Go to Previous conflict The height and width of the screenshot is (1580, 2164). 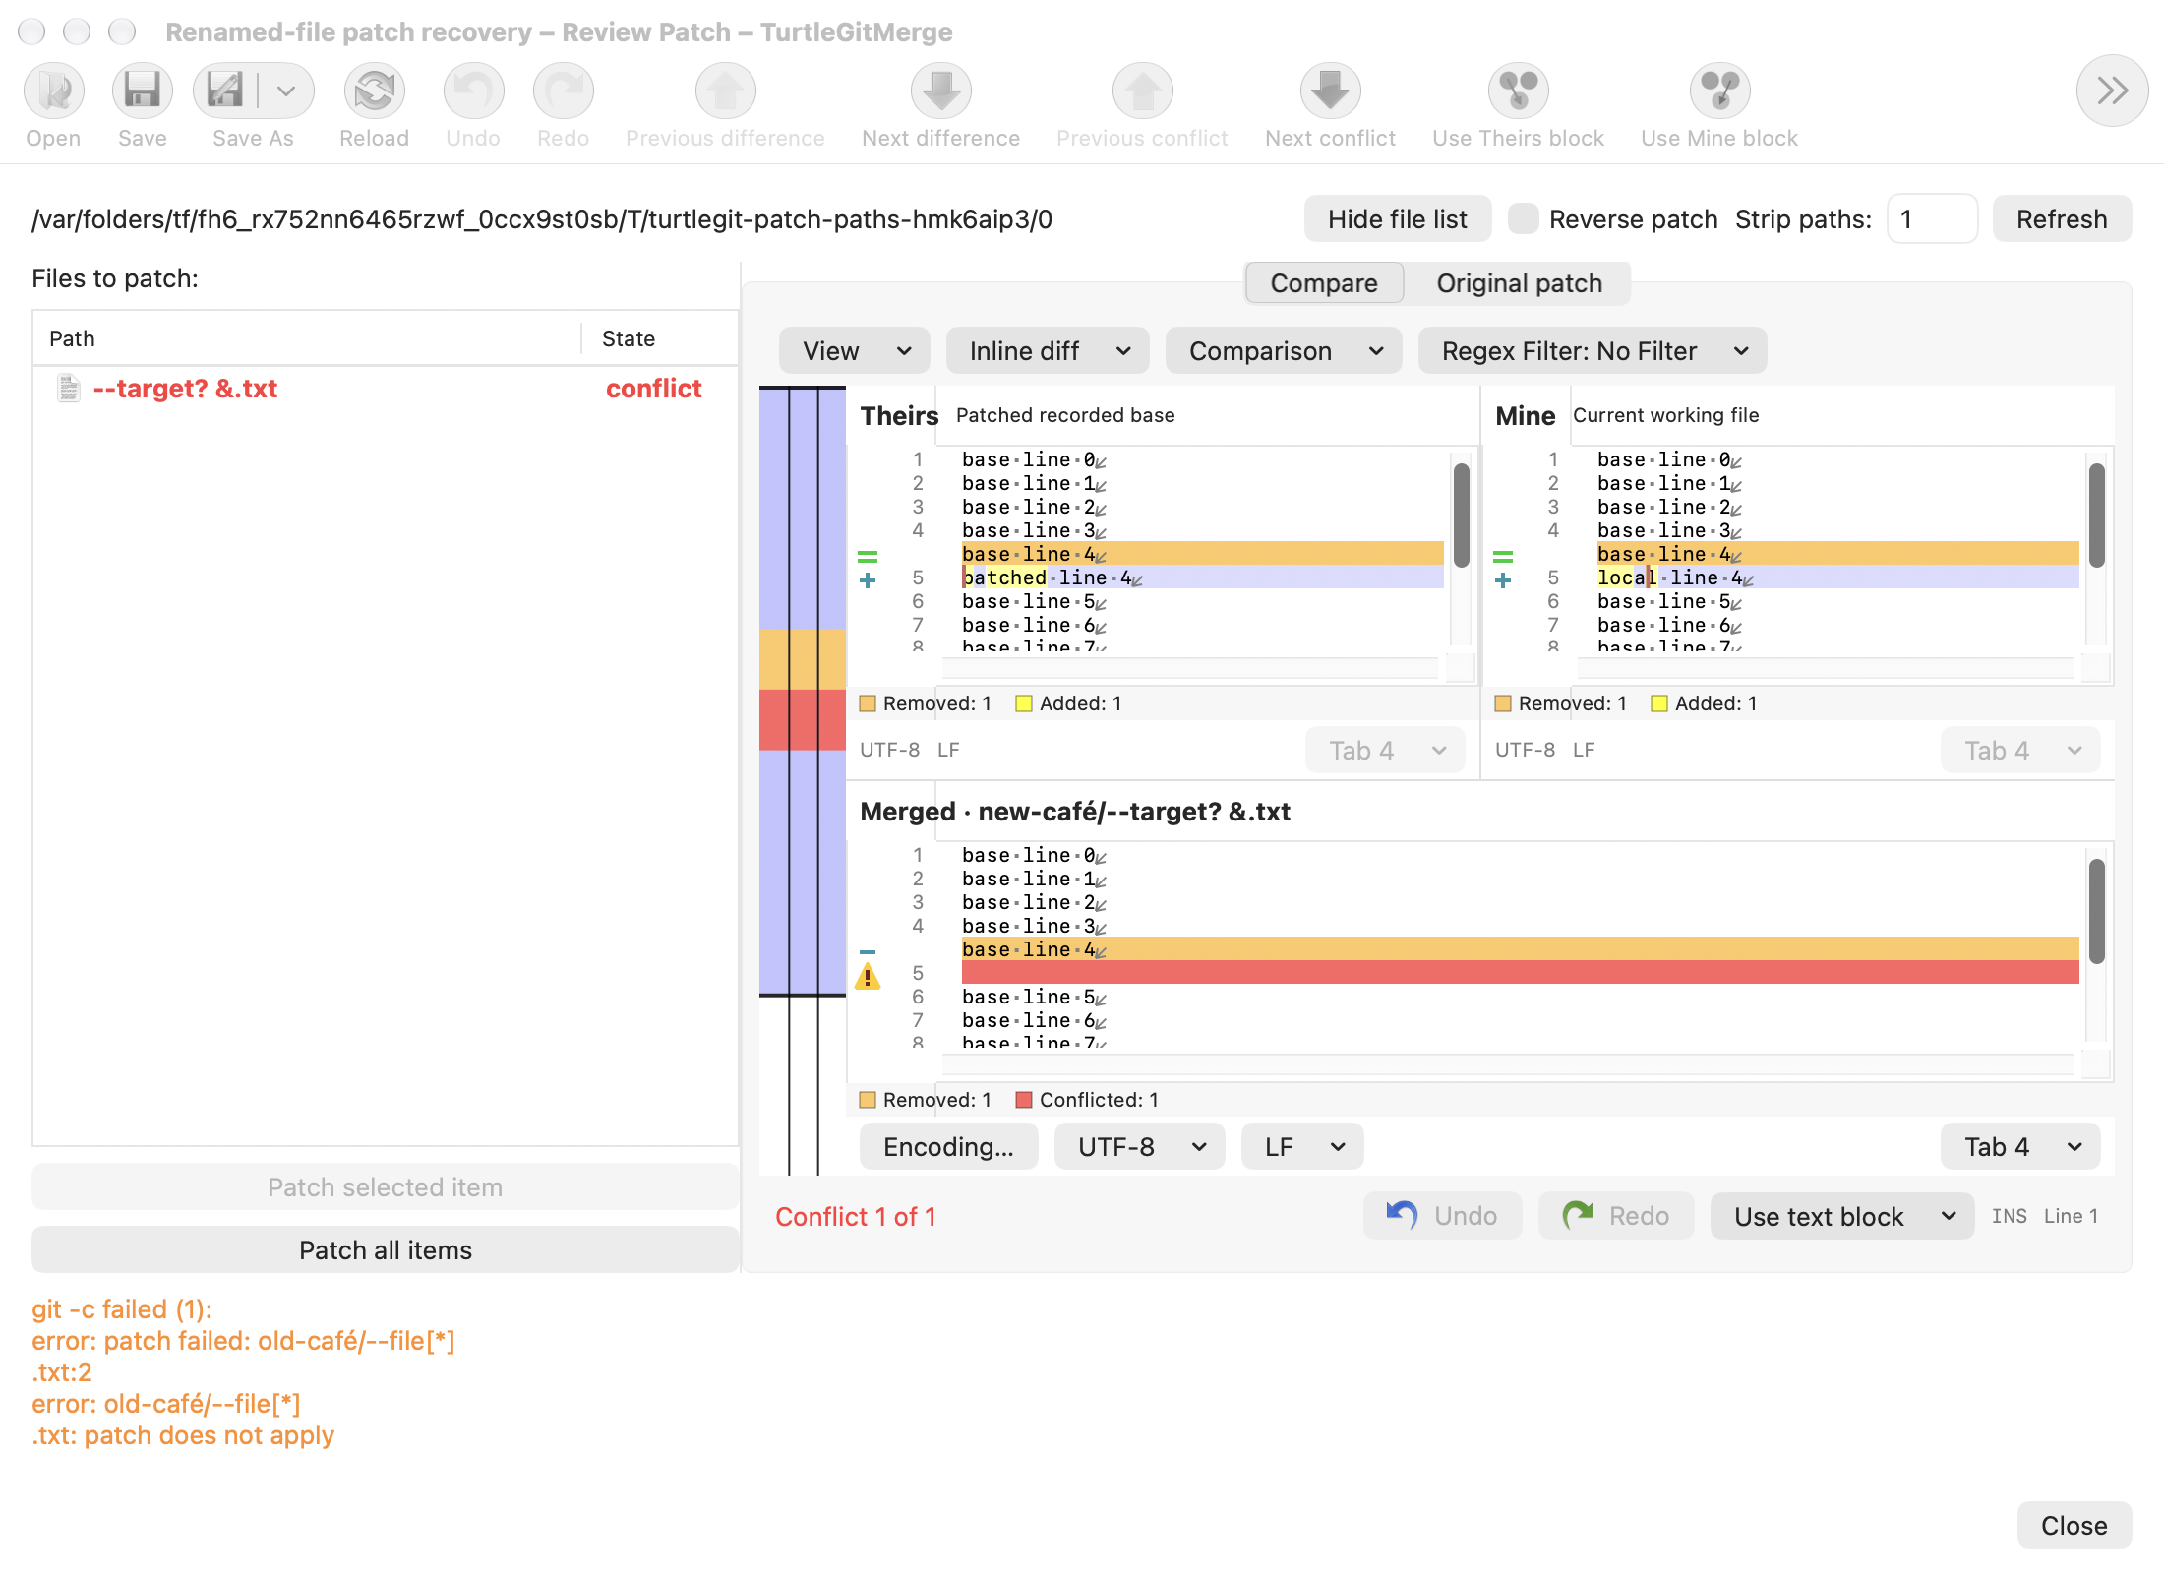click(x=1143, y=91)
